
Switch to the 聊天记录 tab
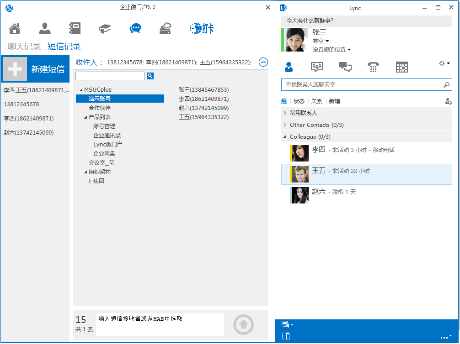24,47
